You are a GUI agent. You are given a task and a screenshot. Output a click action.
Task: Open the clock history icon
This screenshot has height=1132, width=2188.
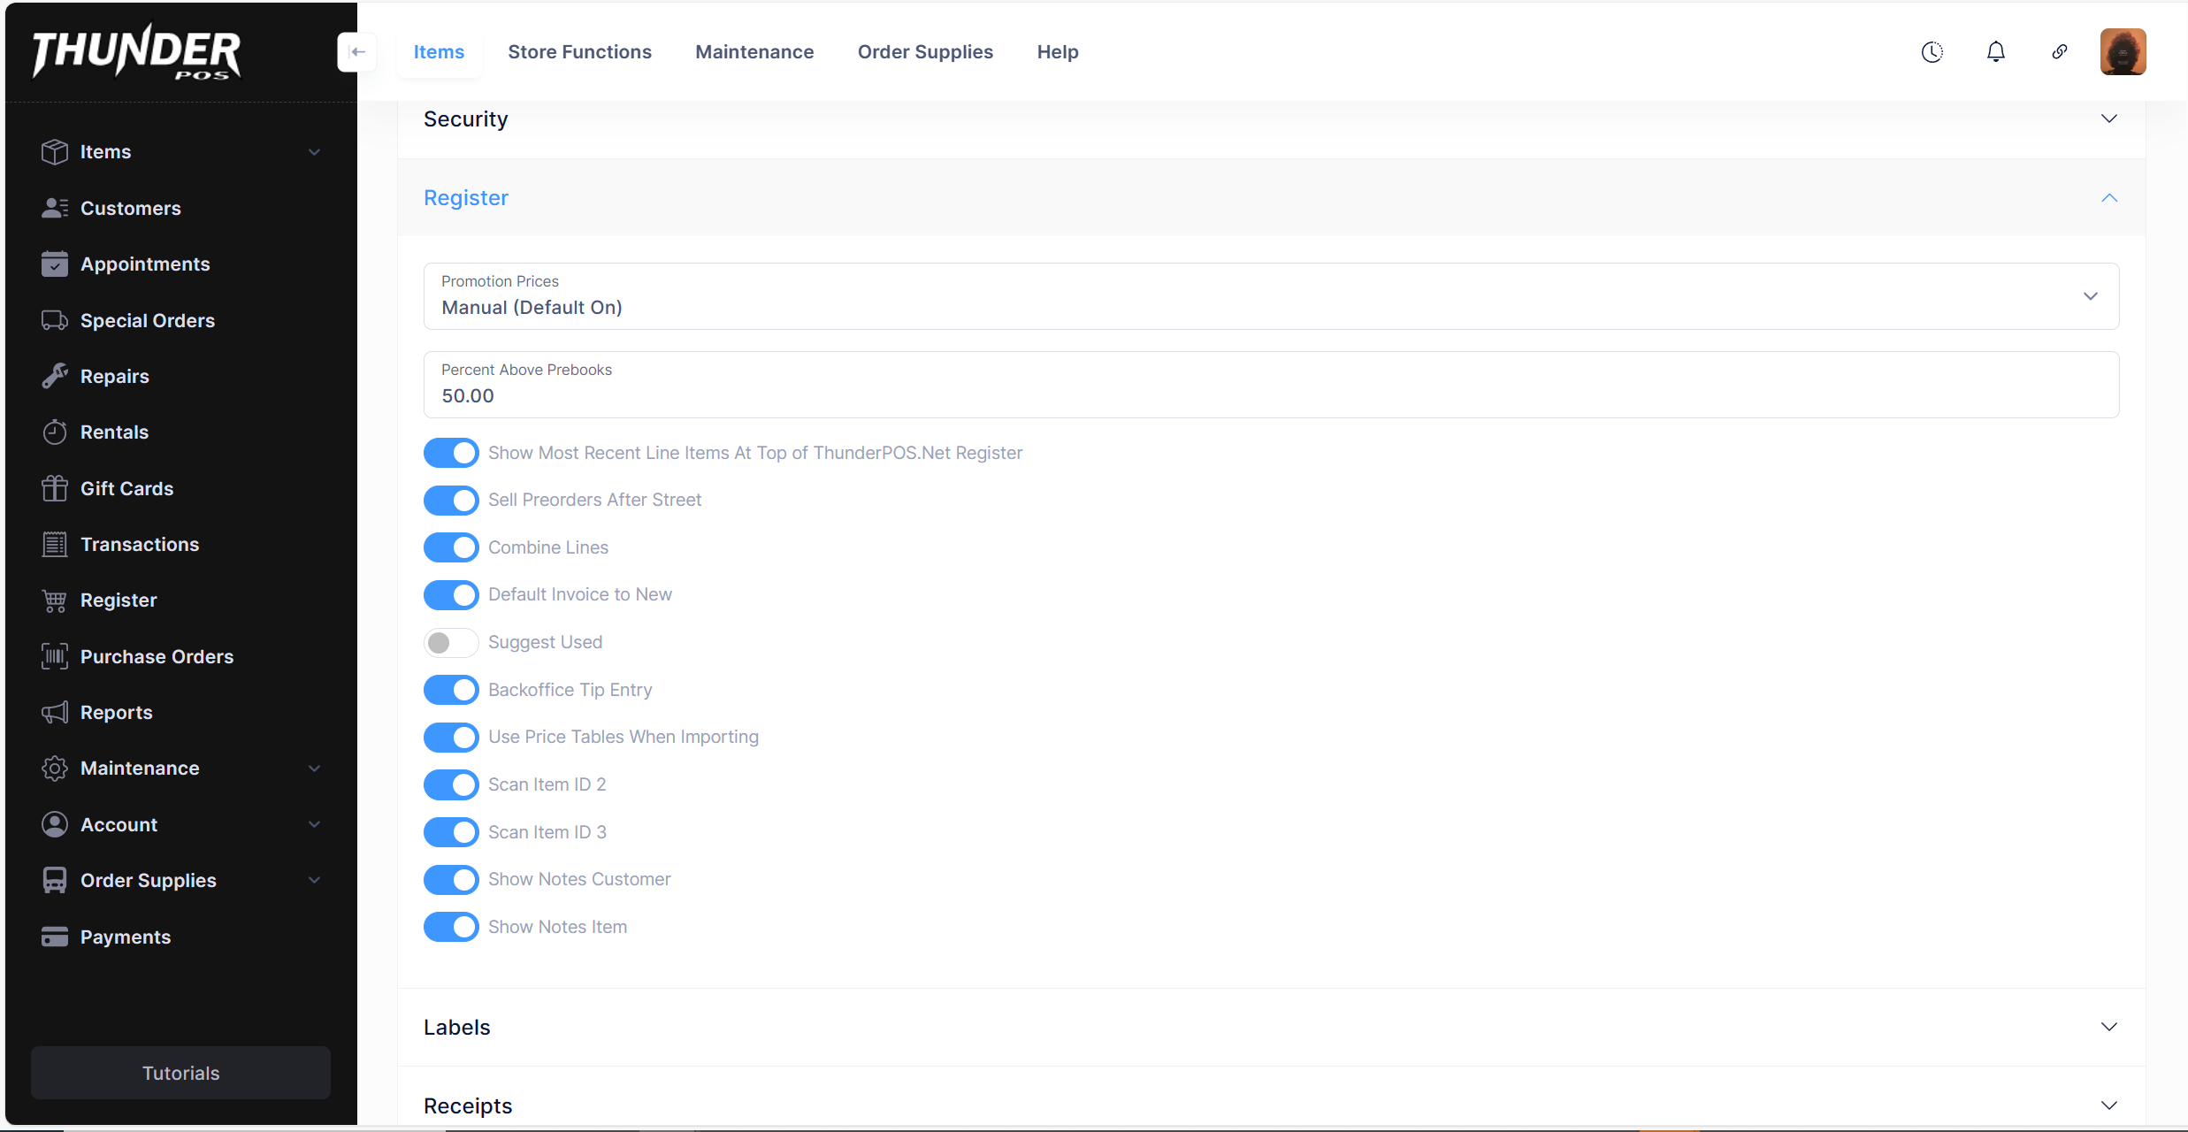point(1932,52)
